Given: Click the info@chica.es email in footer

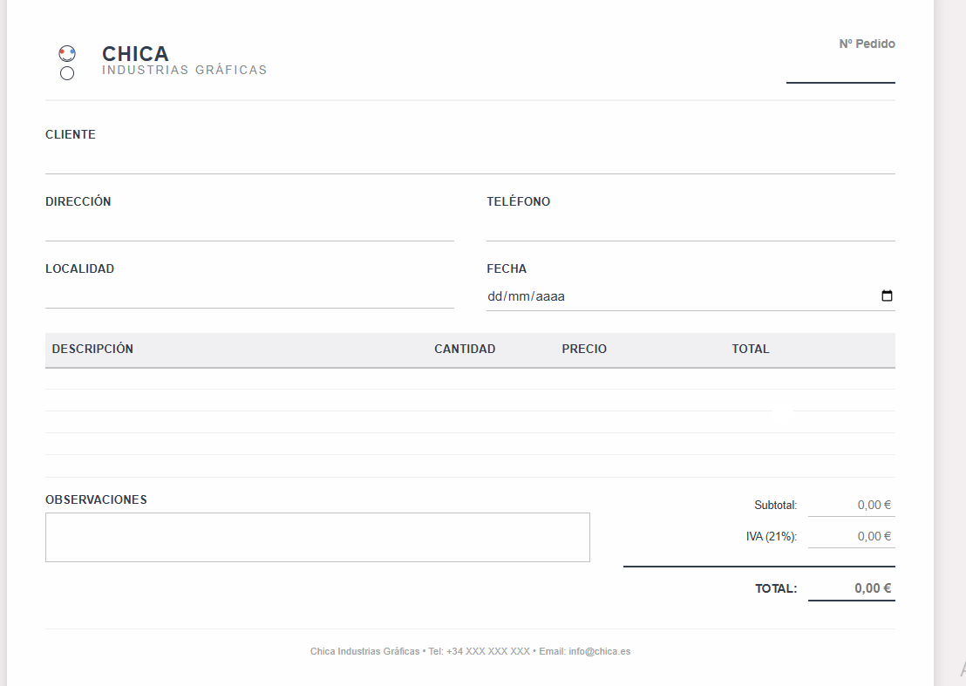Looking at the screenshot, I should (599, 651).
